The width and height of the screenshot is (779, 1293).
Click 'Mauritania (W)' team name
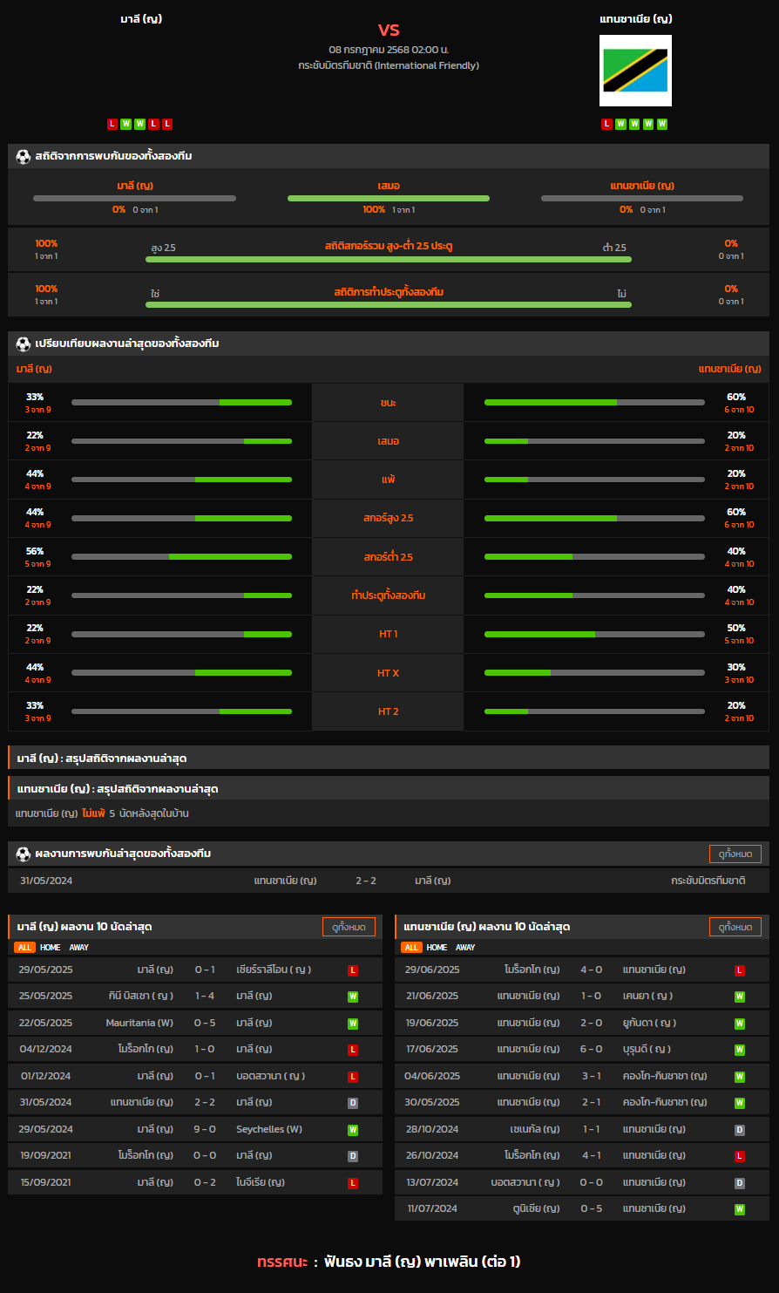[139, 1023]
